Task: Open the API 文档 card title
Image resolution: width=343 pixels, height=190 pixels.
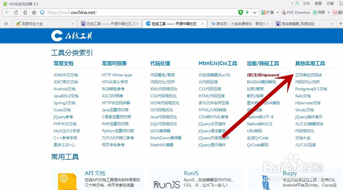Action: tap(95, 173)
